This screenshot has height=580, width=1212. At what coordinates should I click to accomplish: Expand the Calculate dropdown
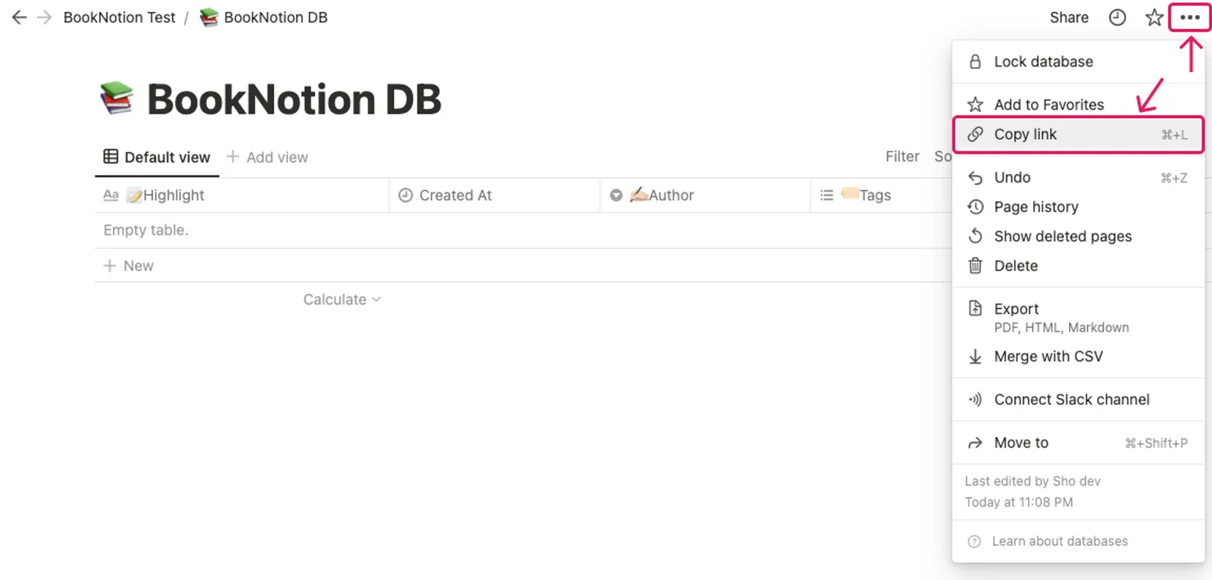click(x=342, y=300)
